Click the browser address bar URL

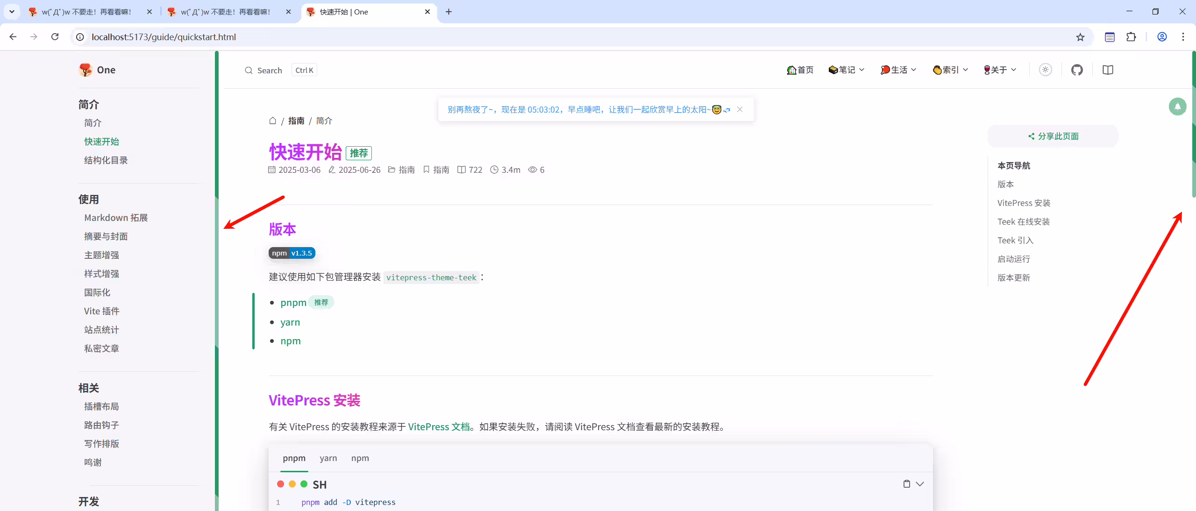point(164,37)
